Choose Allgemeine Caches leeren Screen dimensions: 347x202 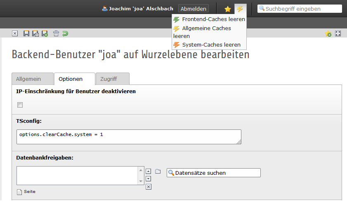tap(209, 32)
